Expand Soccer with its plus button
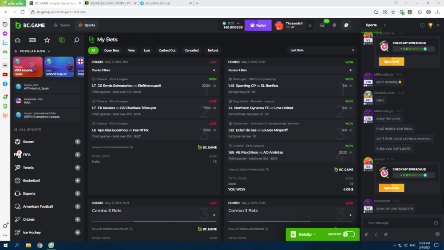Viewport: 444px width, 250px height. (78, 142)
